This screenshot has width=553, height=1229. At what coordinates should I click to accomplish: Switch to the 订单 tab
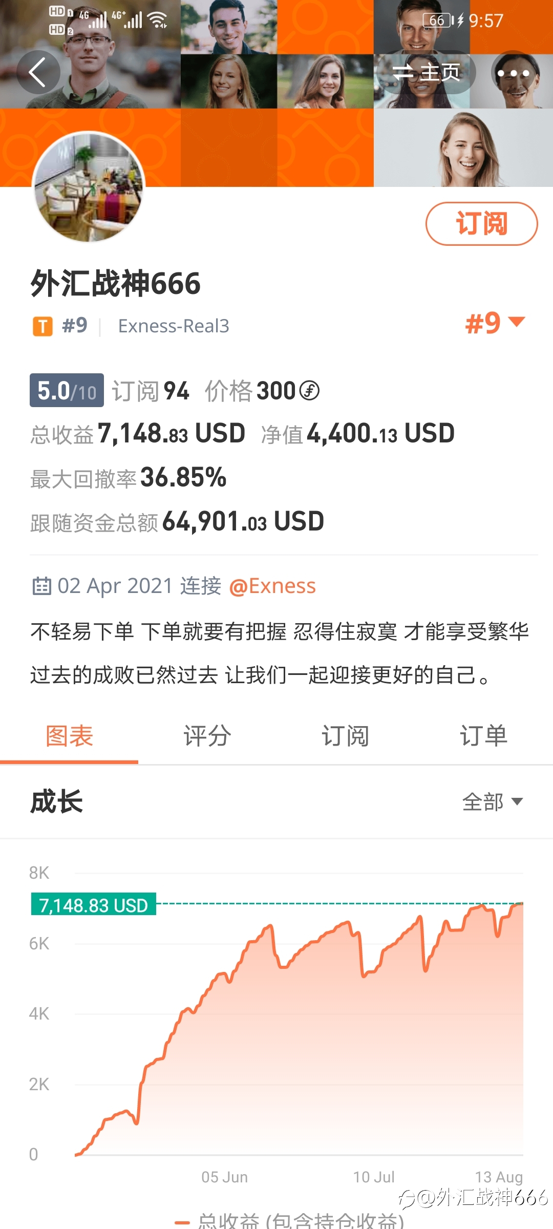click(483, 736)
